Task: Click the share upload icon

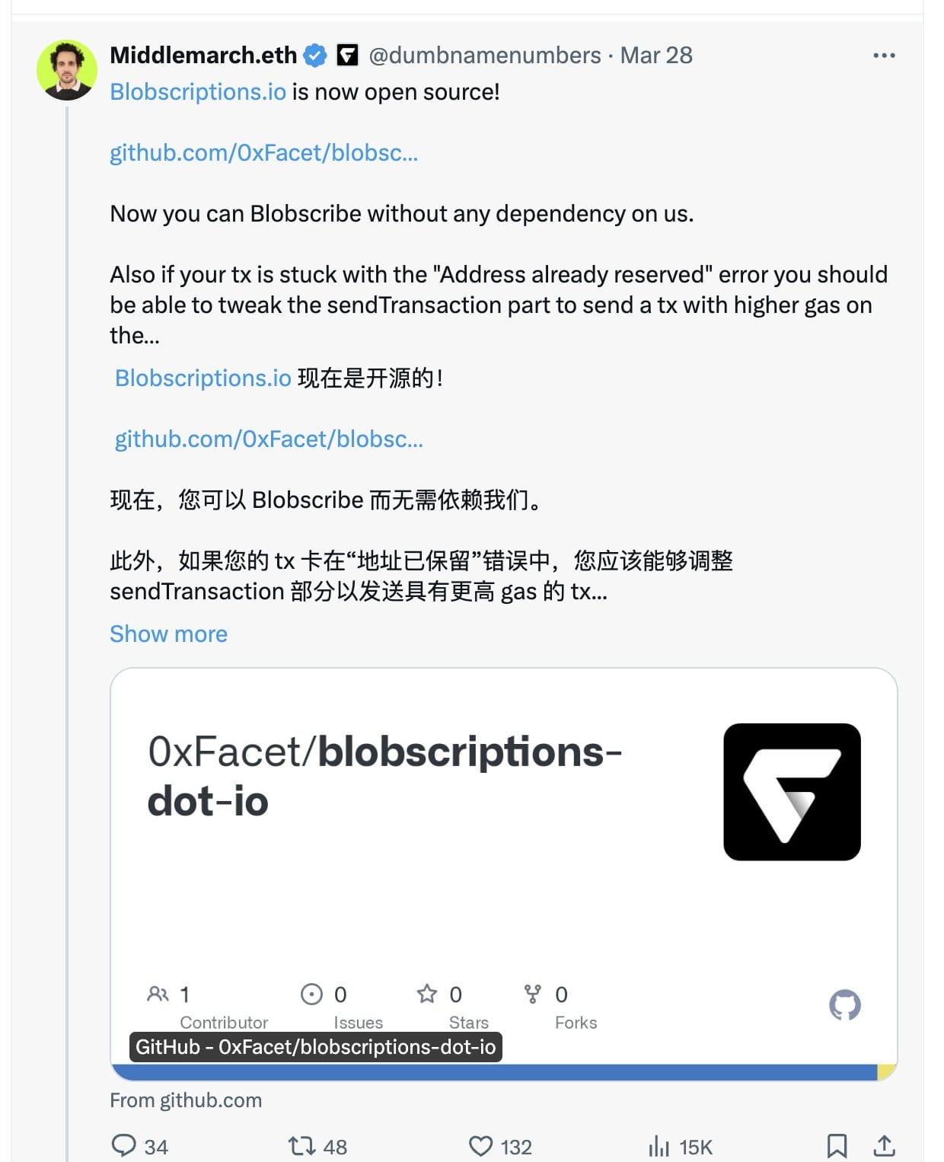Action: [884, 1145]
